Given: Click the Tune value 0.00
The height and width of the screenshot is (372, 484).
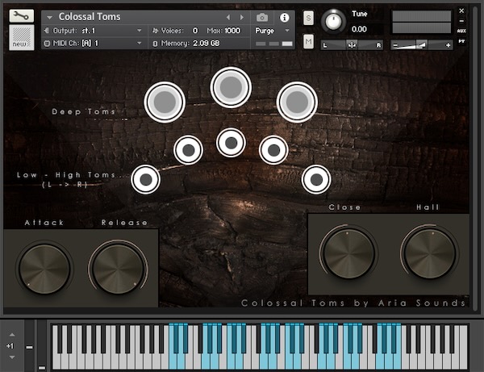Looking at the screenshot, I should (x=359, y=29).
